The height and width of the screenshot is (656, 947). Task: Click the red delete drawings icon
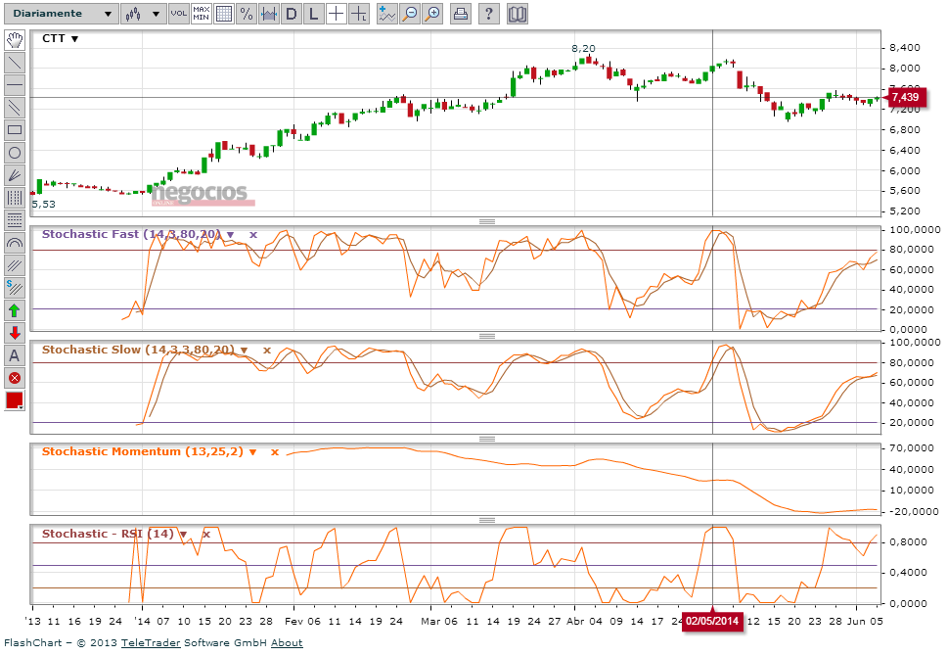(x=15, y=378)
